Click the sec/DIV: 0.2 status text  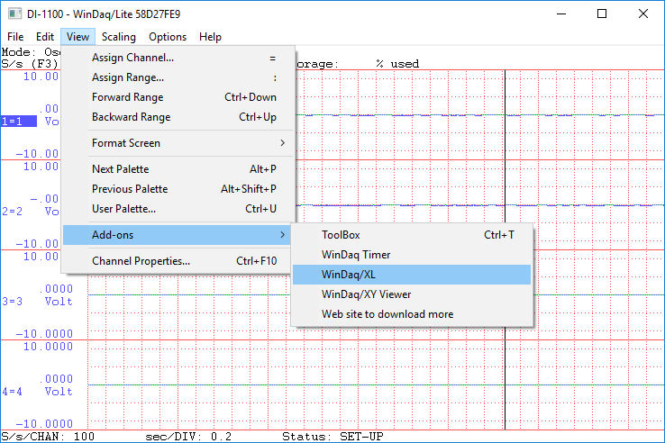tap(188, 437)
